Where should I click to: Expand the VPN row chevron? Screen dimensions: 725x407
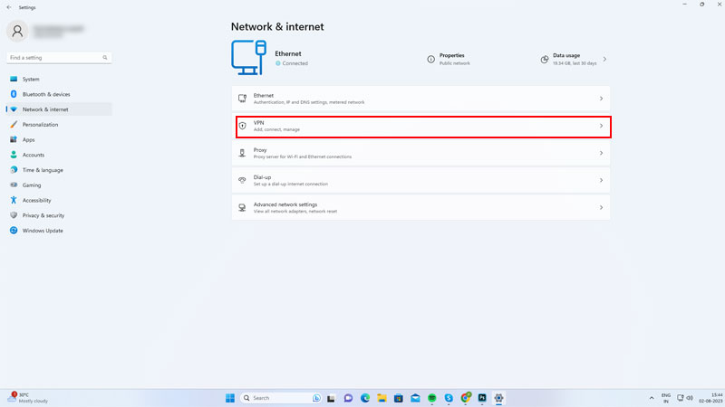pyautogui.click(x=601, y=126)
